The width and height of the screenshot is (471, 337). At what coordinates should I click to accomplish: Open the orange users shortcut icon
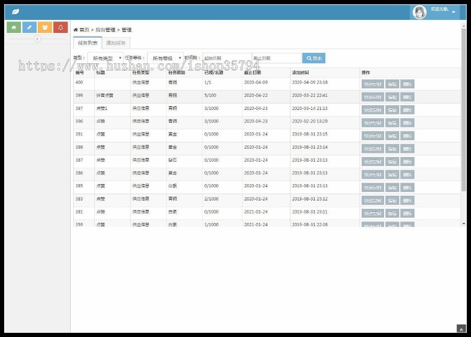tap(45, 27)
